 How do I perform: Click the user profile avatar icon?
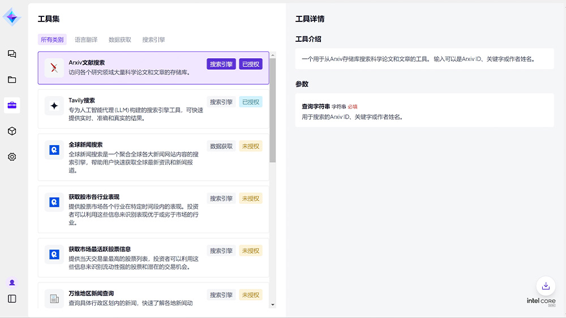12,282
